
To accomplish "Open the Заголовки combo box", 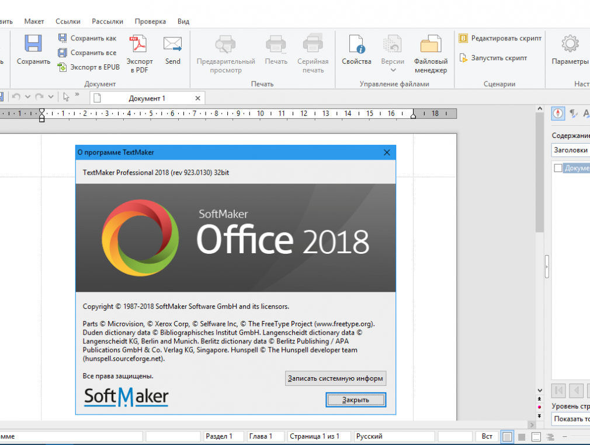I will [x=571, y=150].
